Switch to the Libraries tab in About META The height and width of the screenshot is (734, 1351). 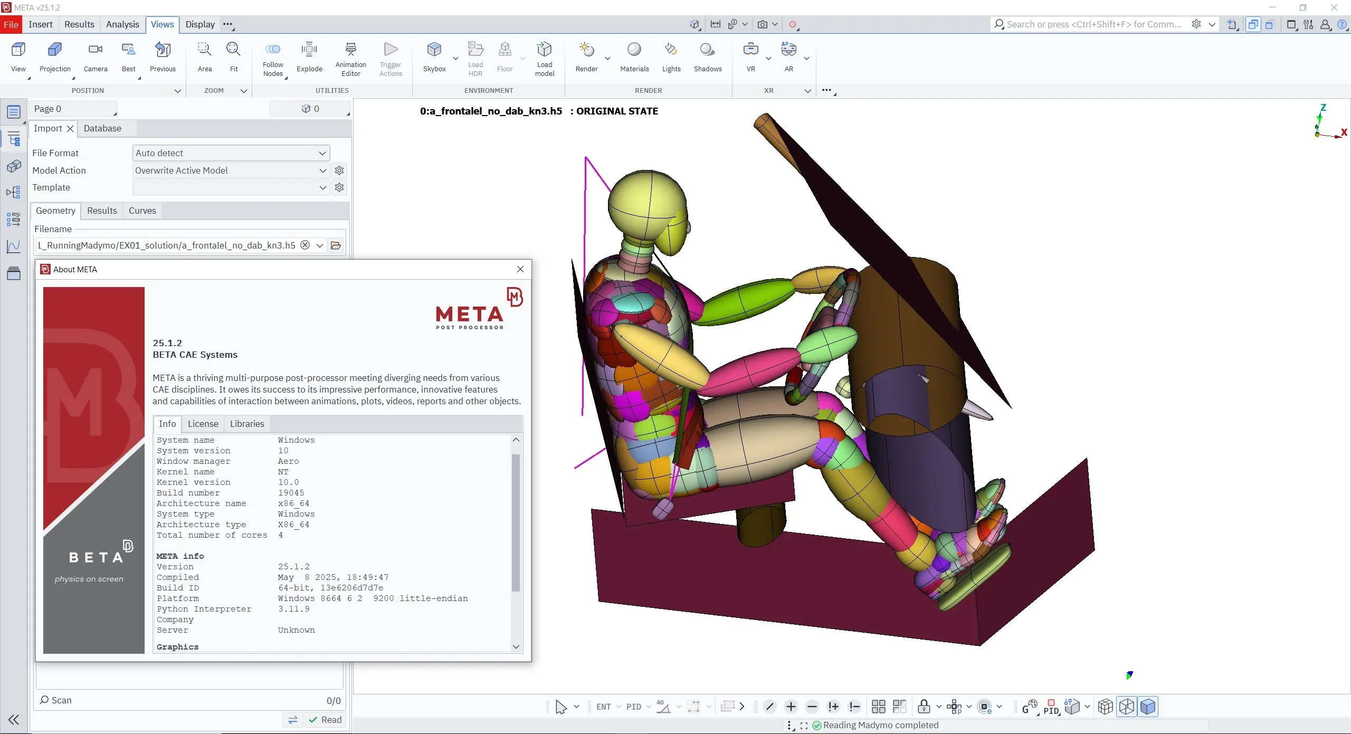[247, 424]
